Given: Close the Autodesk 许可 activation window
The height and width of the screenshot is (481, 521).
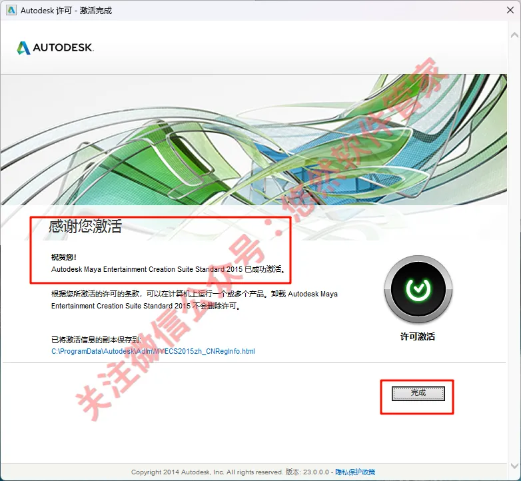Looking at the screenshot, I should coord(510,10).
